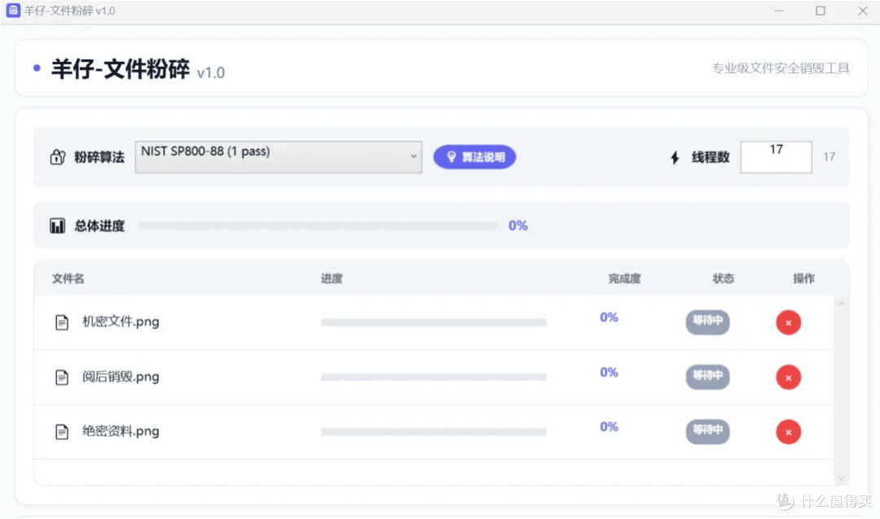This screenshot has height=519, width=880.
Task: Click the 算法说明 button
Action: click(x=474, y=157)
